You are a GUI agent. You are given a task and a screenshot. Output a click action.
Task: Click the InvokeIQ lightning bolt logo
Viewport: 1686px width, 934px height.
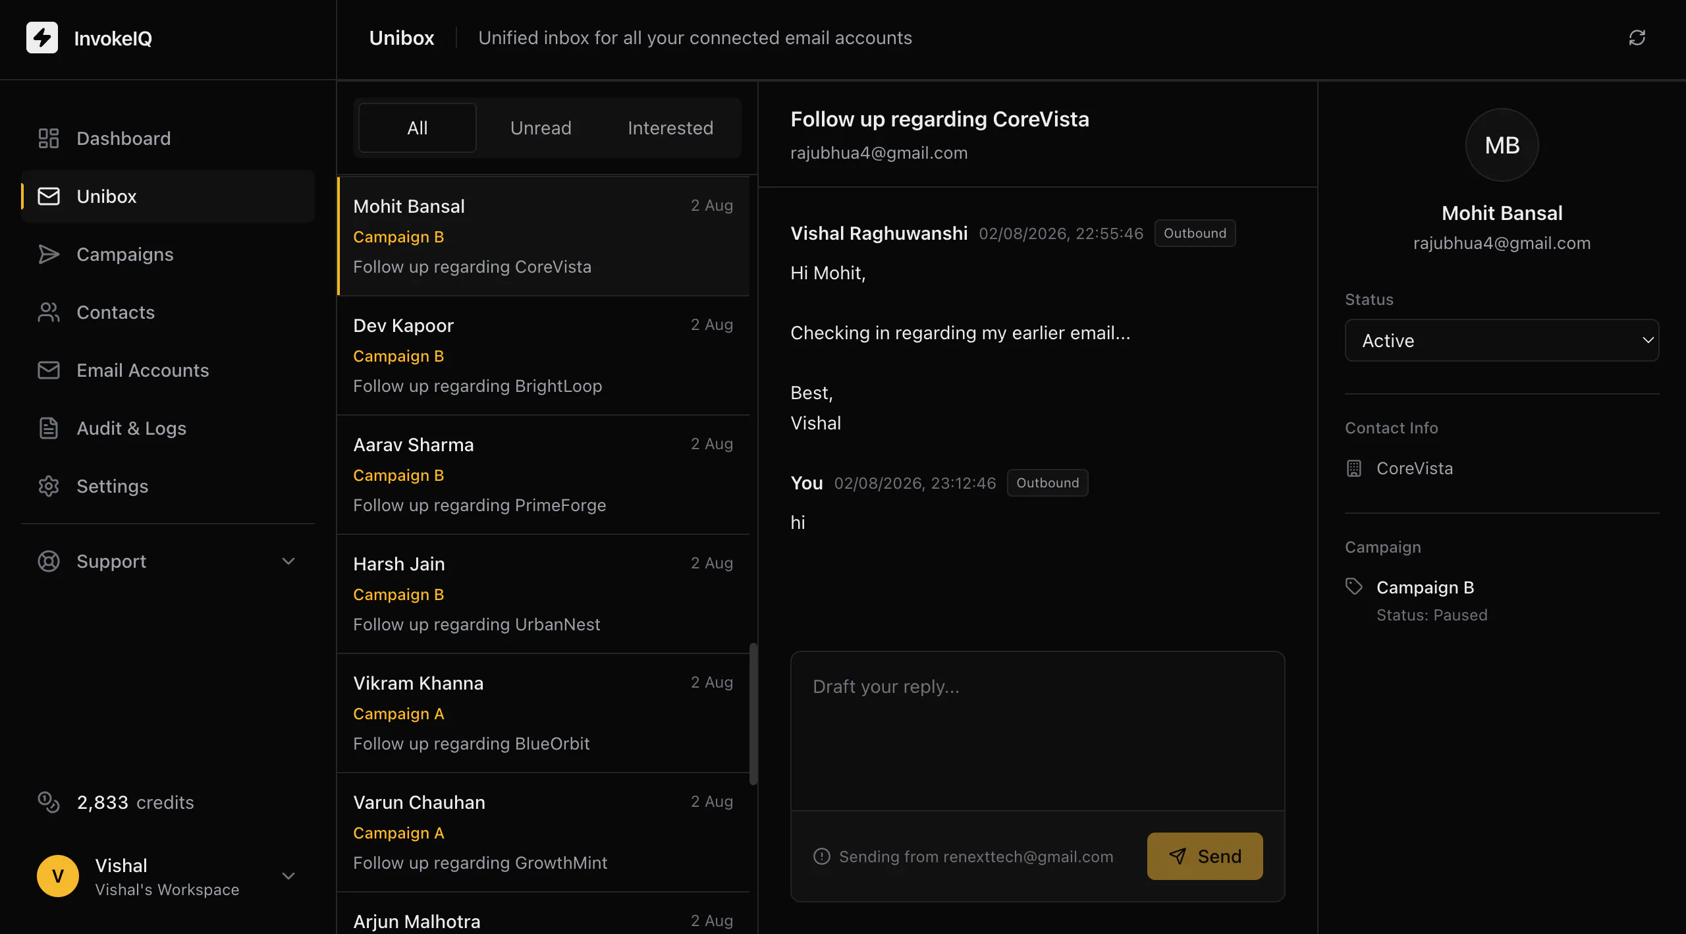point(42,38)
